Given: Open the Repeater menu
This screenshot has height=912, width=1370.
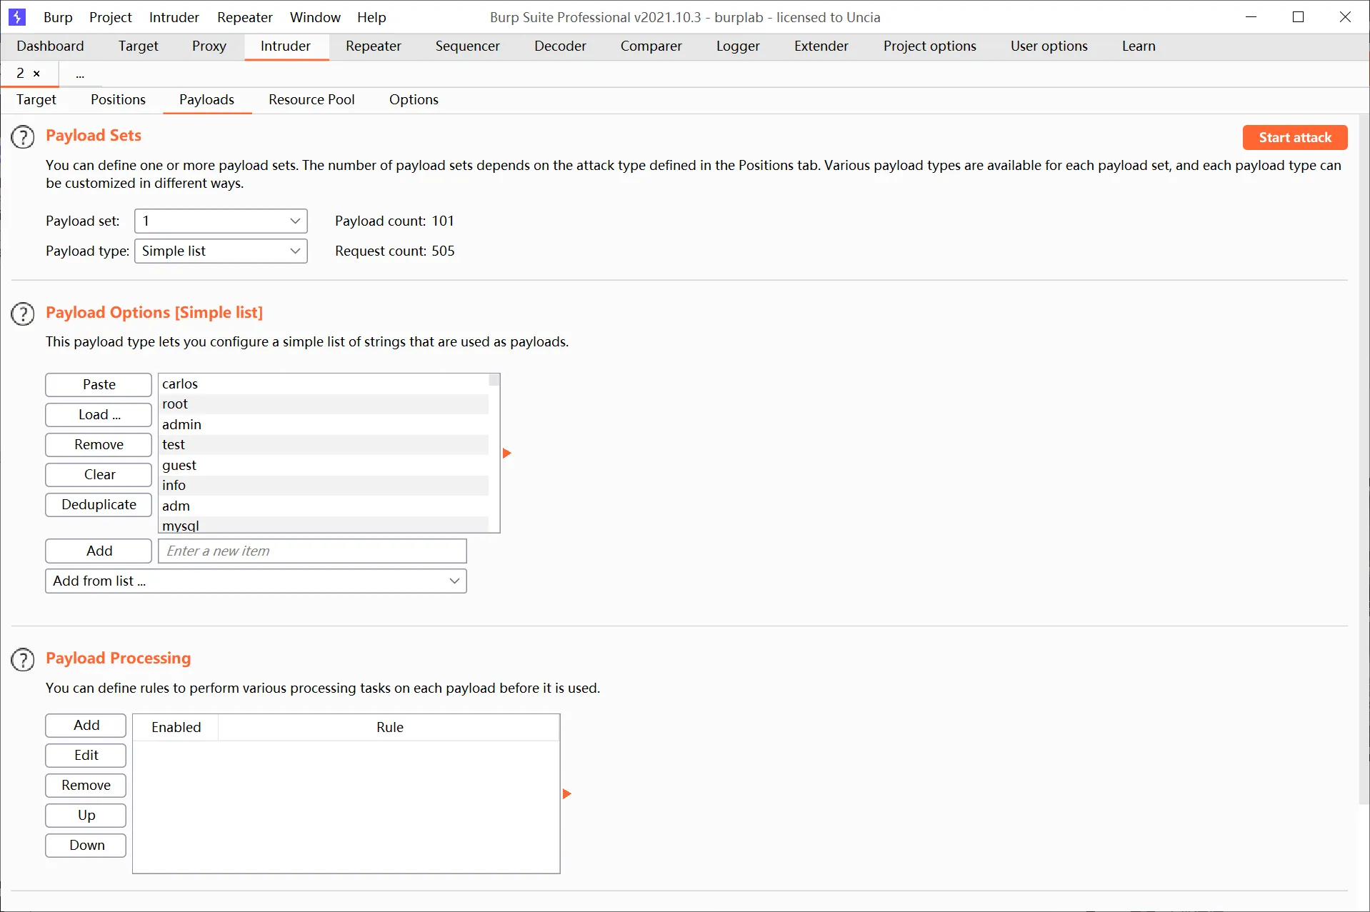Looking at the screenshot, I should click(x=244, y=17).
